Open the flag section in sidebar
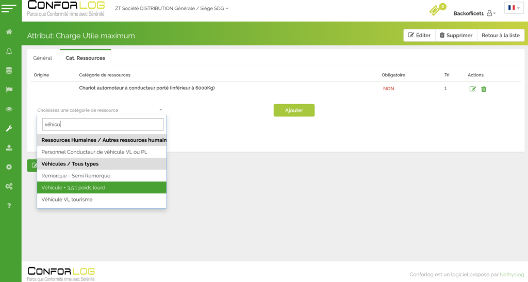This screenshot has height=282, width=528. click(9, 89)
